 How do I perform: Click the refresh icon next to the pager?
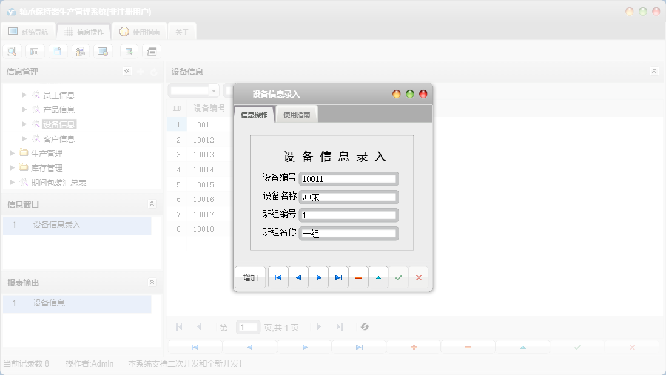(x=365, y=326)
